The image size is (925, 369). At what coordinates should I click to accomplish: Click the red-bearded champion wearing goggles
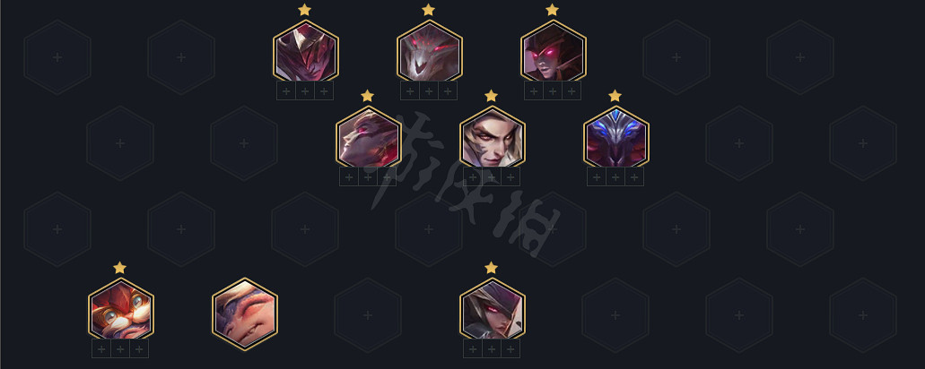click(x=121, y=311)
